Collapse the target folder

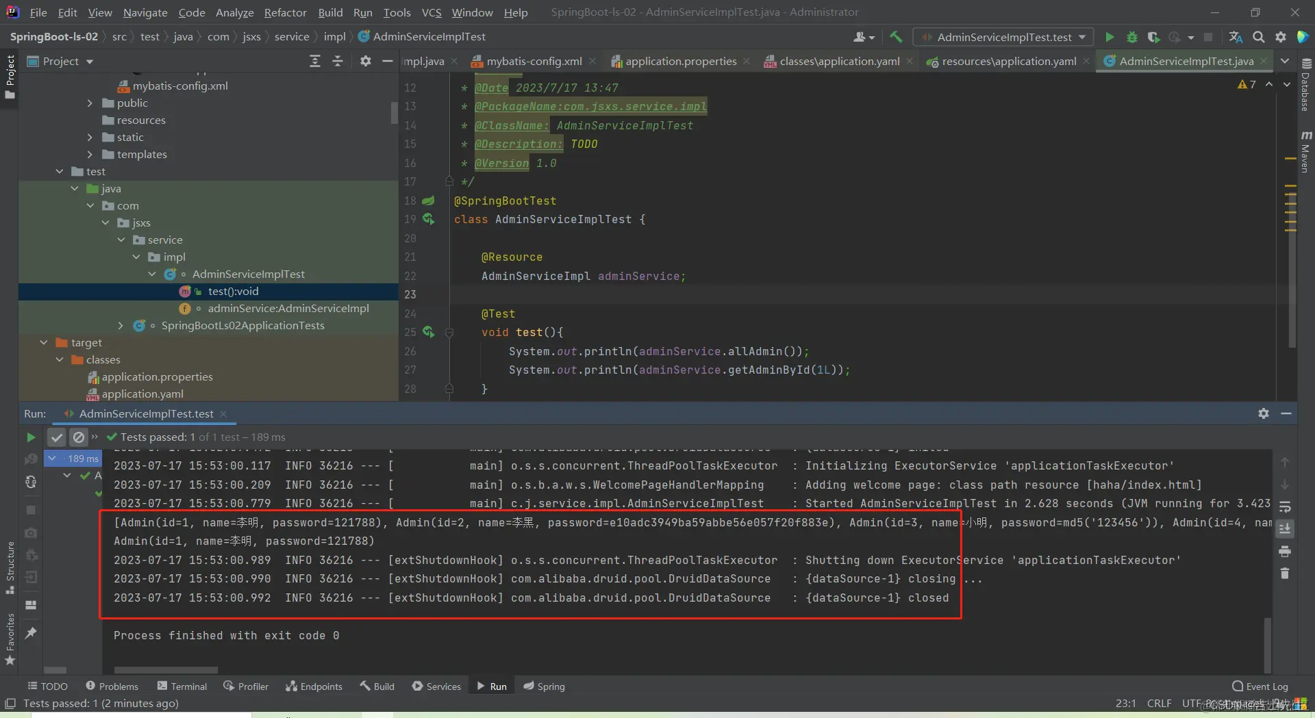click(x=44, y=342)
